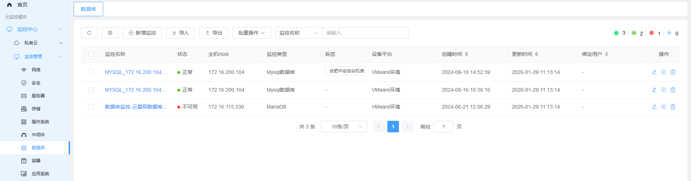691x181 pixels.
Task: Click the disable circle icon for the MariaDB row
Action: [664, 107]
